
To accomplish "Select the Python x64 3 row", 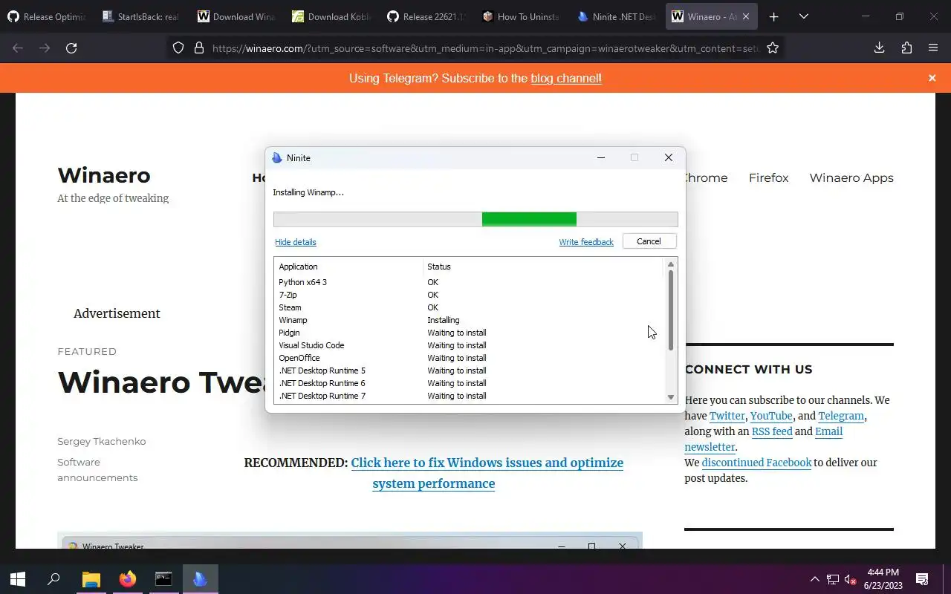I will pyautogui.click(x=469, y=282).
